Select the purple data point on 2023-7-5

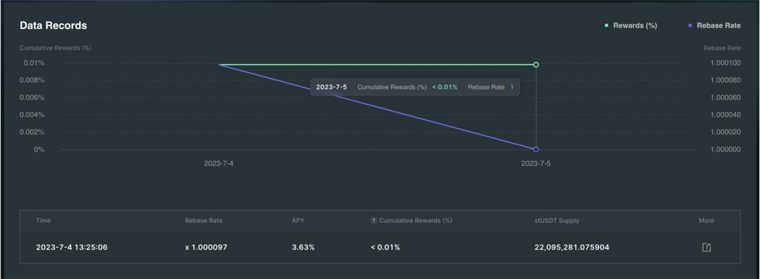536,149
